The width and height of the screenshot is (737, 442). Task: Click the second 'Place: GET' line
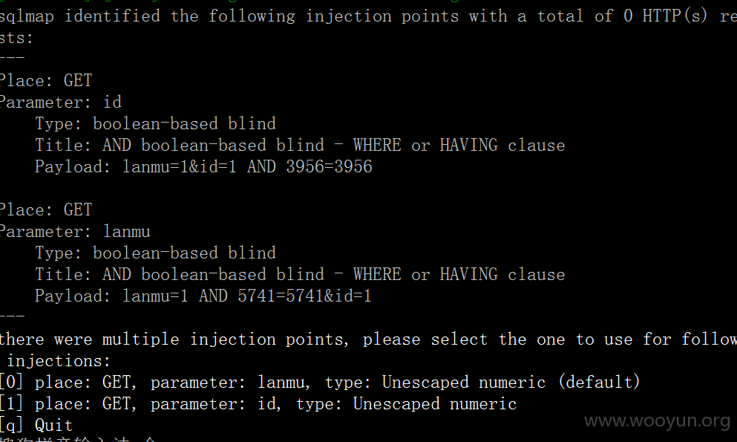click(46, 209)
